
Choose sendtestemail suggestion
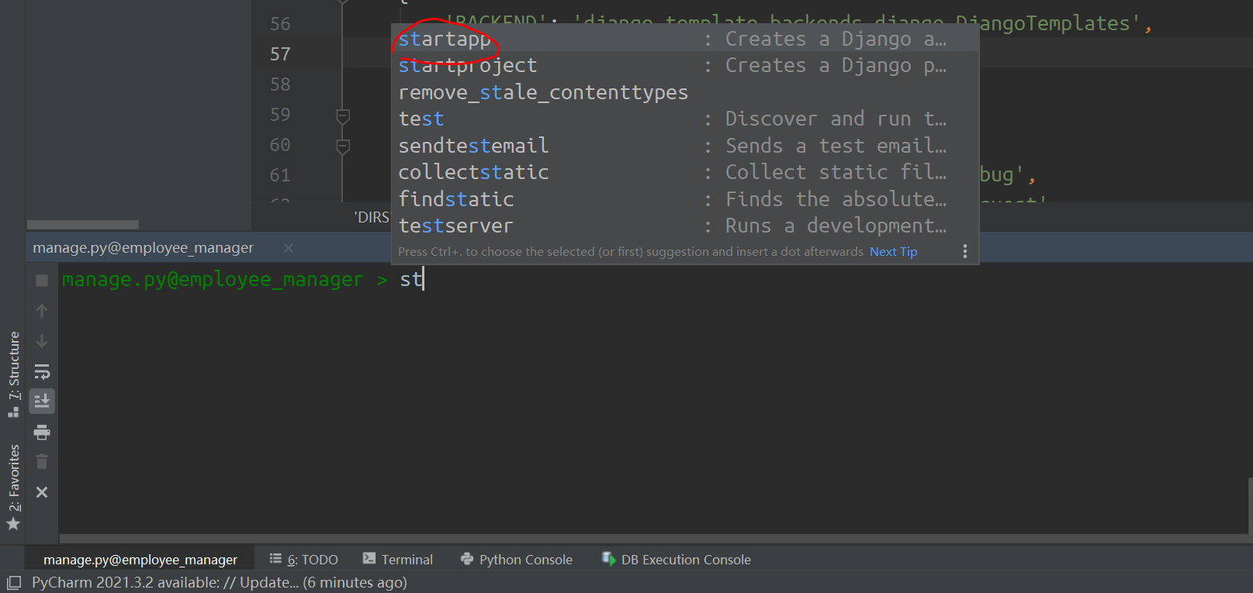tap(685, 146)
